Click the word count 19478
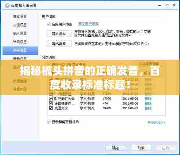Image resolution: width=180 pixels, height=155 pixels. tap(107, 108)
